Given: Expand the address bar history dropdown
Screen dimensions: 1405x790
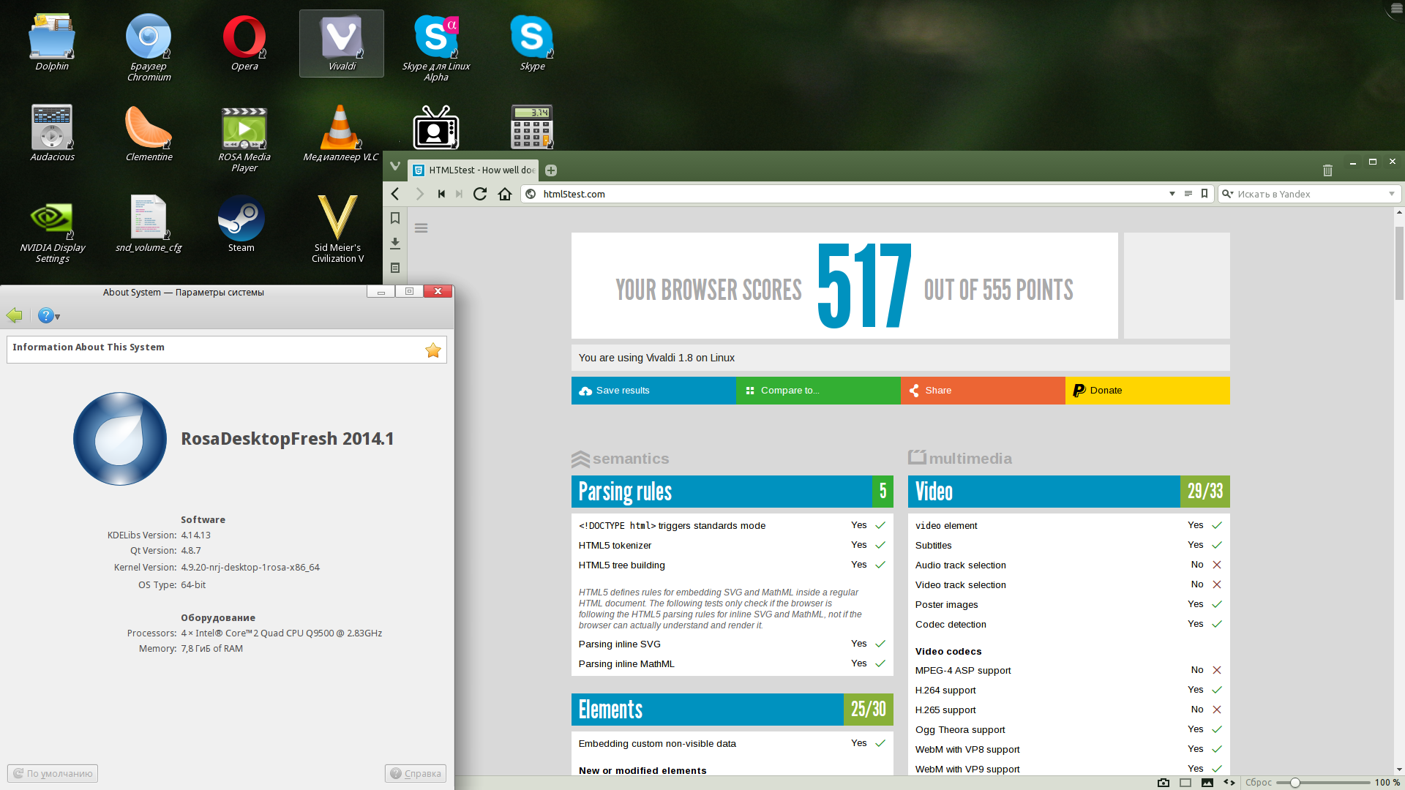Looking at the screenshot, I should point(1172,194).
